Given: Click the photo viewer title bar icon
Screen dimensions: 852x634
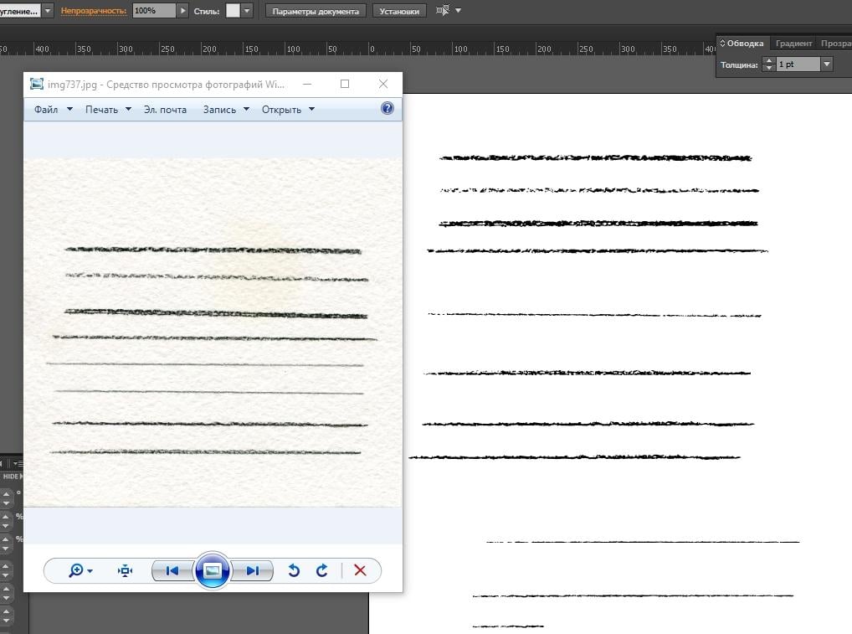Looking at the screenshot, I should coord(36,84).
